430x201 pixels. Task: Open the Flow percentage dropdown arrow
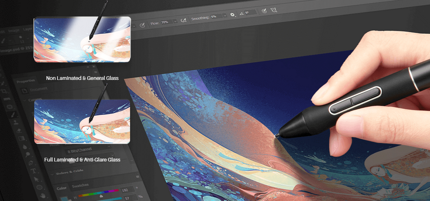pyautogui.click(x=176, y=21)
